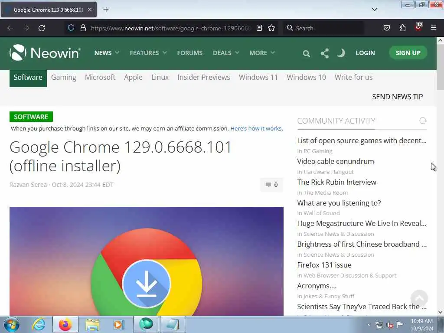444x333 pixels.
Task: Select the Microsoft category tab
Action: (100, 77)
